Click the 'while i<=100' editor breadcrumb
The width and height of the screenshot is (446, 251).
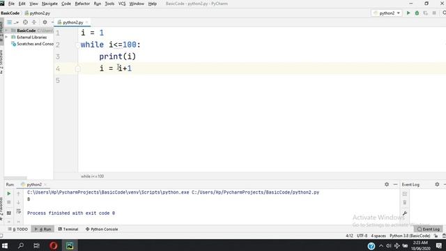pos(92,176)
